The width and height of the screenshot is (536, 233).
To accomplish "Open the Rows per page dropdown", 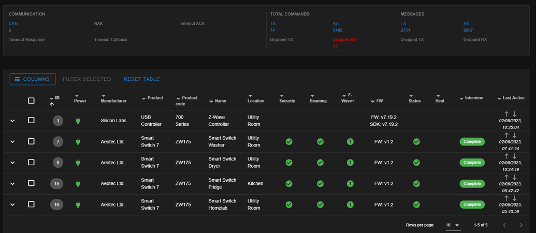I will click(x=453, y=225).
